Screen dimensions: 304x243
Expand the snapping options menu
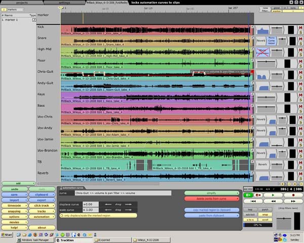[x=15, y=211]
